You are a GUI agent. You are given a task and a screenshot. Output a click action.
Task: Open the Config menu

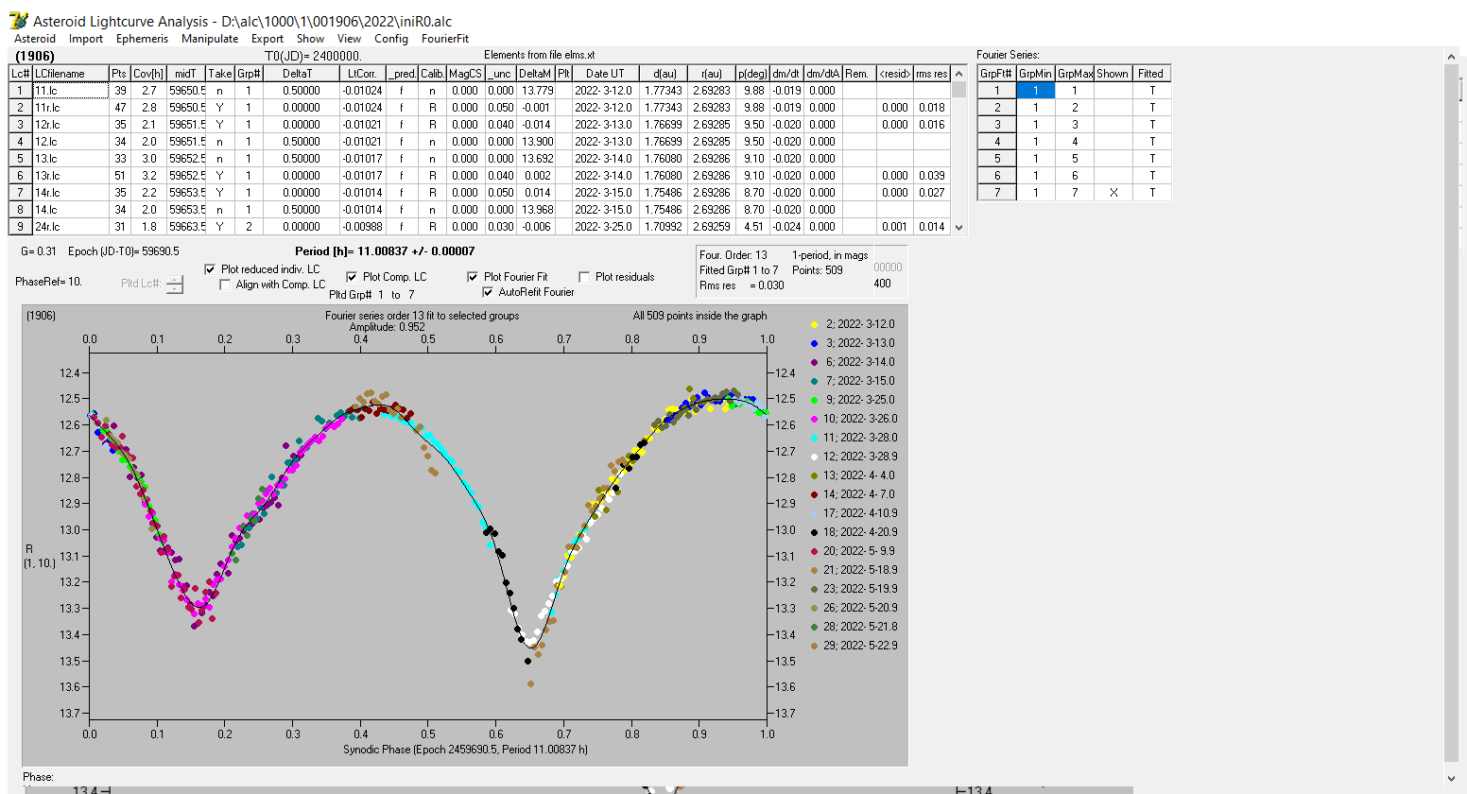tap(391, 39)
